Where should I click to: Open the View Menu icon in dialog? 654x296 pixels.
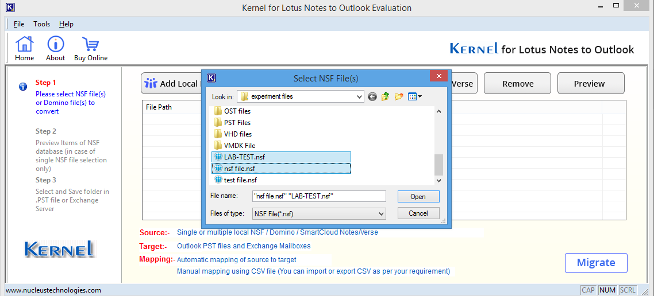[414, 96]
